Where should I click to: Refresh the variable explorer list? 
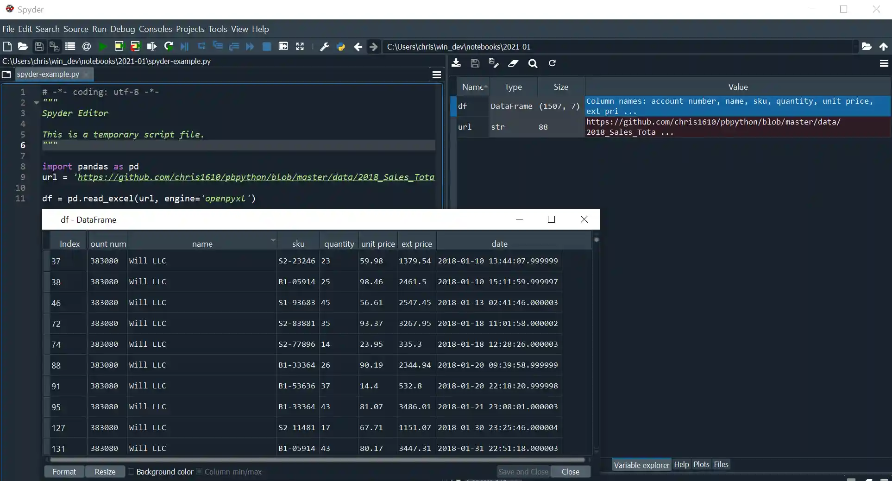point(552,63)
